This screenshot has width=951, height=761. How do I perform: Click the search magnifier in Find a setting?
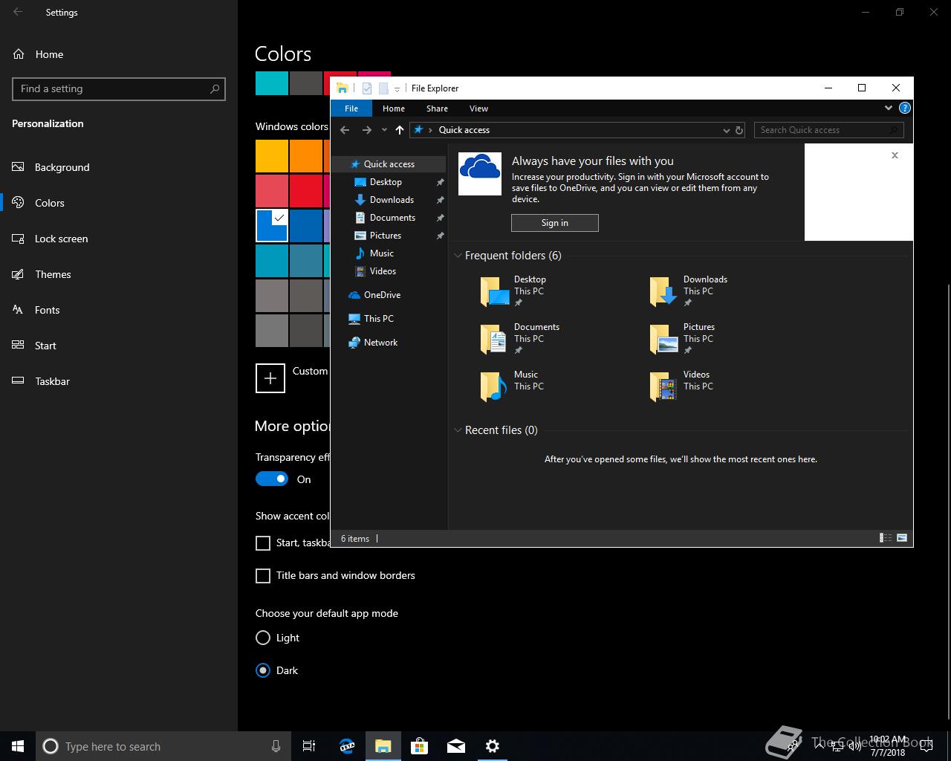(215, 88)
